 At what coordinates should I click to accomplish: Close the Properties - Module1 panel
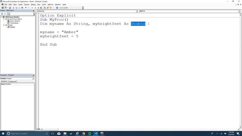click(x=33, y=75)
